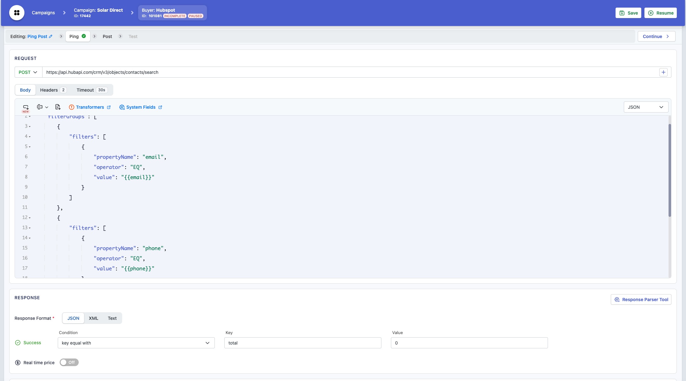The height and width of the screenshot is (381, 686).
Task: Open the System Fields gear link
Action: (x=141, y=107)
